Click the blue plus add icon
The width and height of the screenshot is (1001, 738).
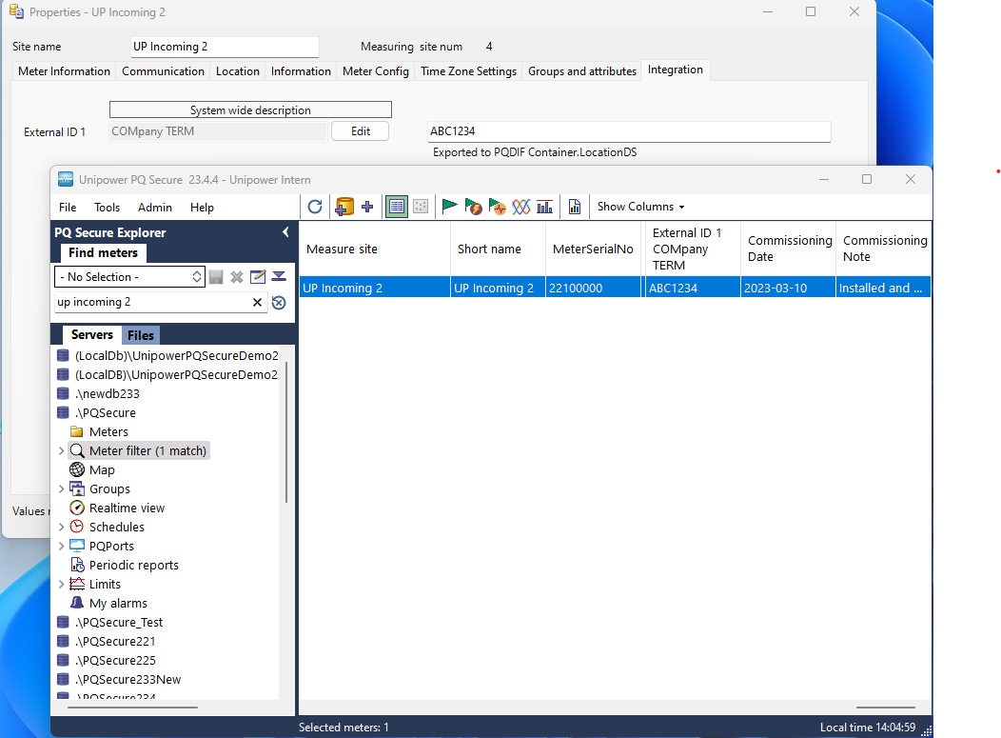367,207
